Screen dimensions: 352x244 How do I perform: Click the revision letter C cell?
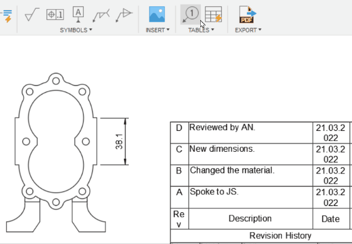(179, 154)
